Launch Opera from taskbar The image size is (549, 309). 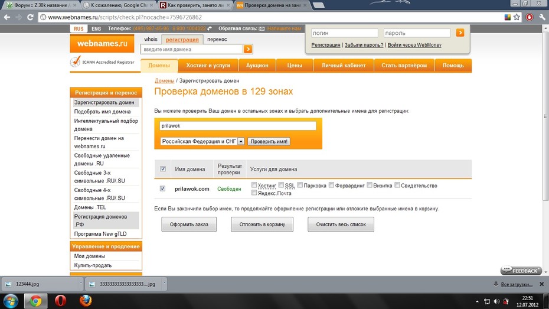click(61, 301)
